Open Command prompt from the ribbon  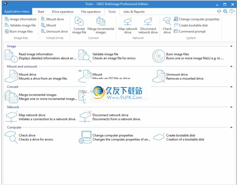pyautogui.click(x=190, y=31)
